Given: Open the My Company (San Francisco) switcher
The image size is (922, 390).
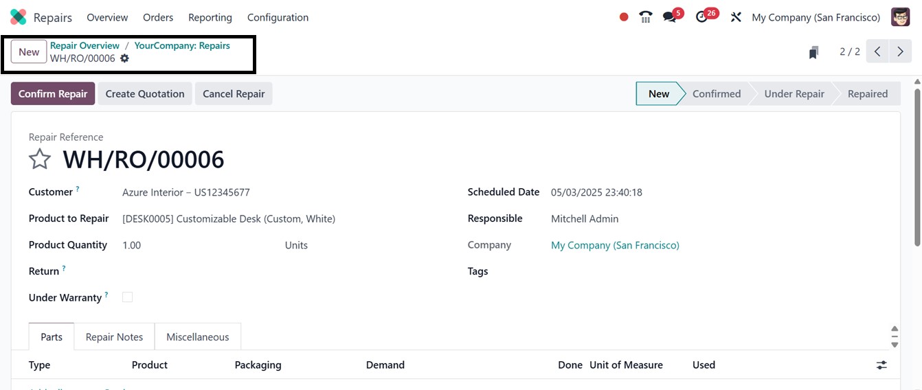Looking at the screenshot, I should coord(816,17).
